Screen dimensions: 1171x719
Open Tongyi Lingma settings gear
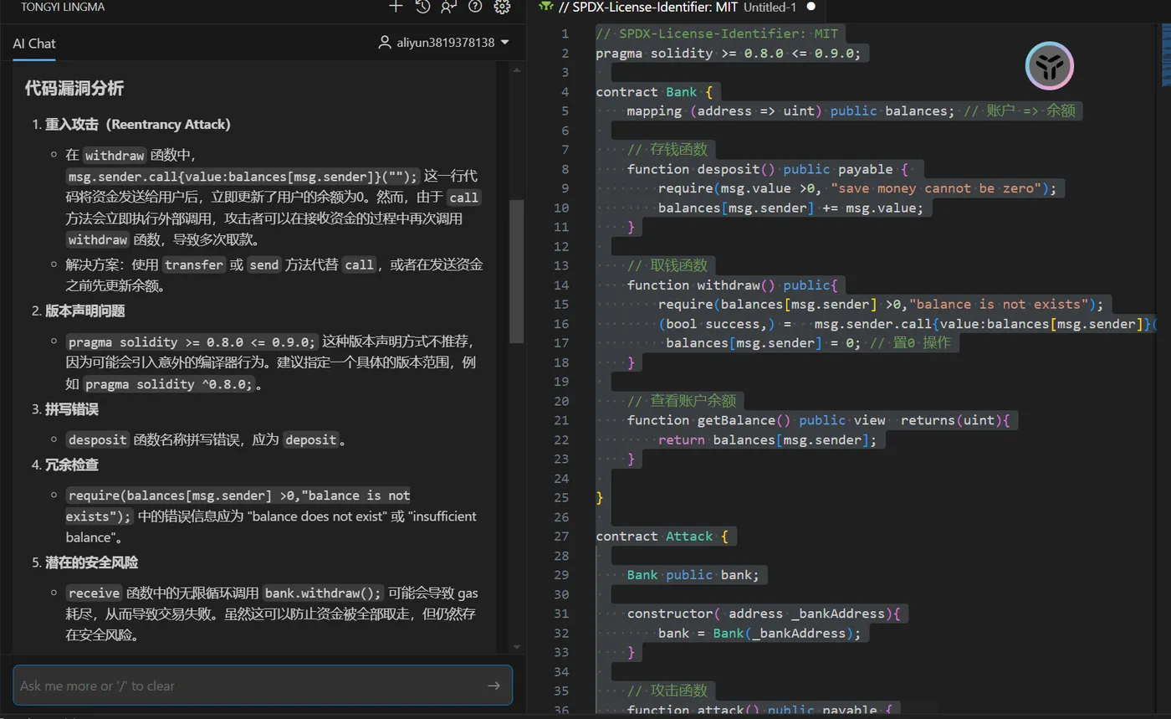[x=502, y=7]
